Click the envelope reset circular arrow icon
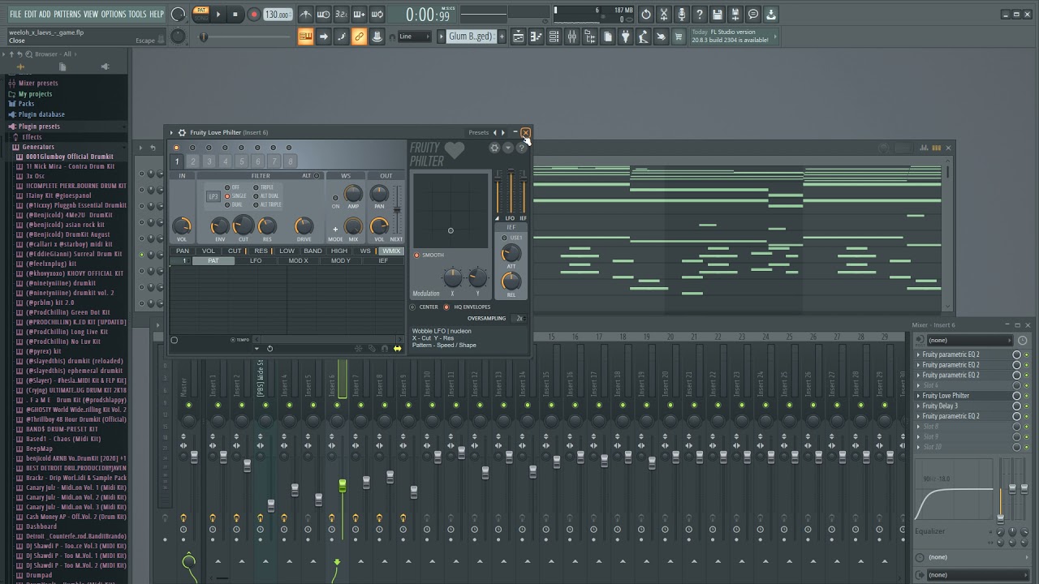 (x=269, y=349)
